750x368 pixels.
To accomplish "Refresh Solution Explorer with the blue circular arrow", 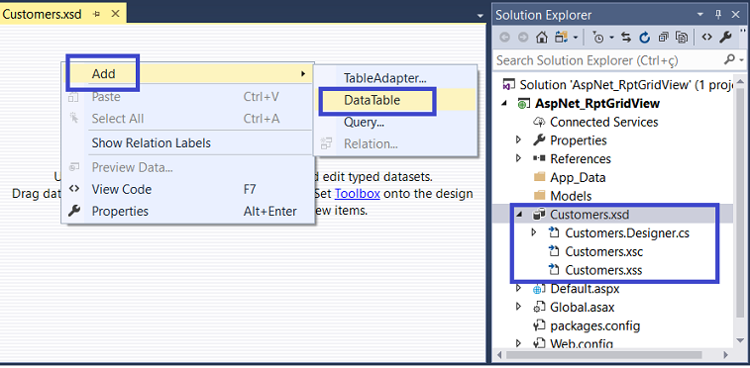I will 644,38.
